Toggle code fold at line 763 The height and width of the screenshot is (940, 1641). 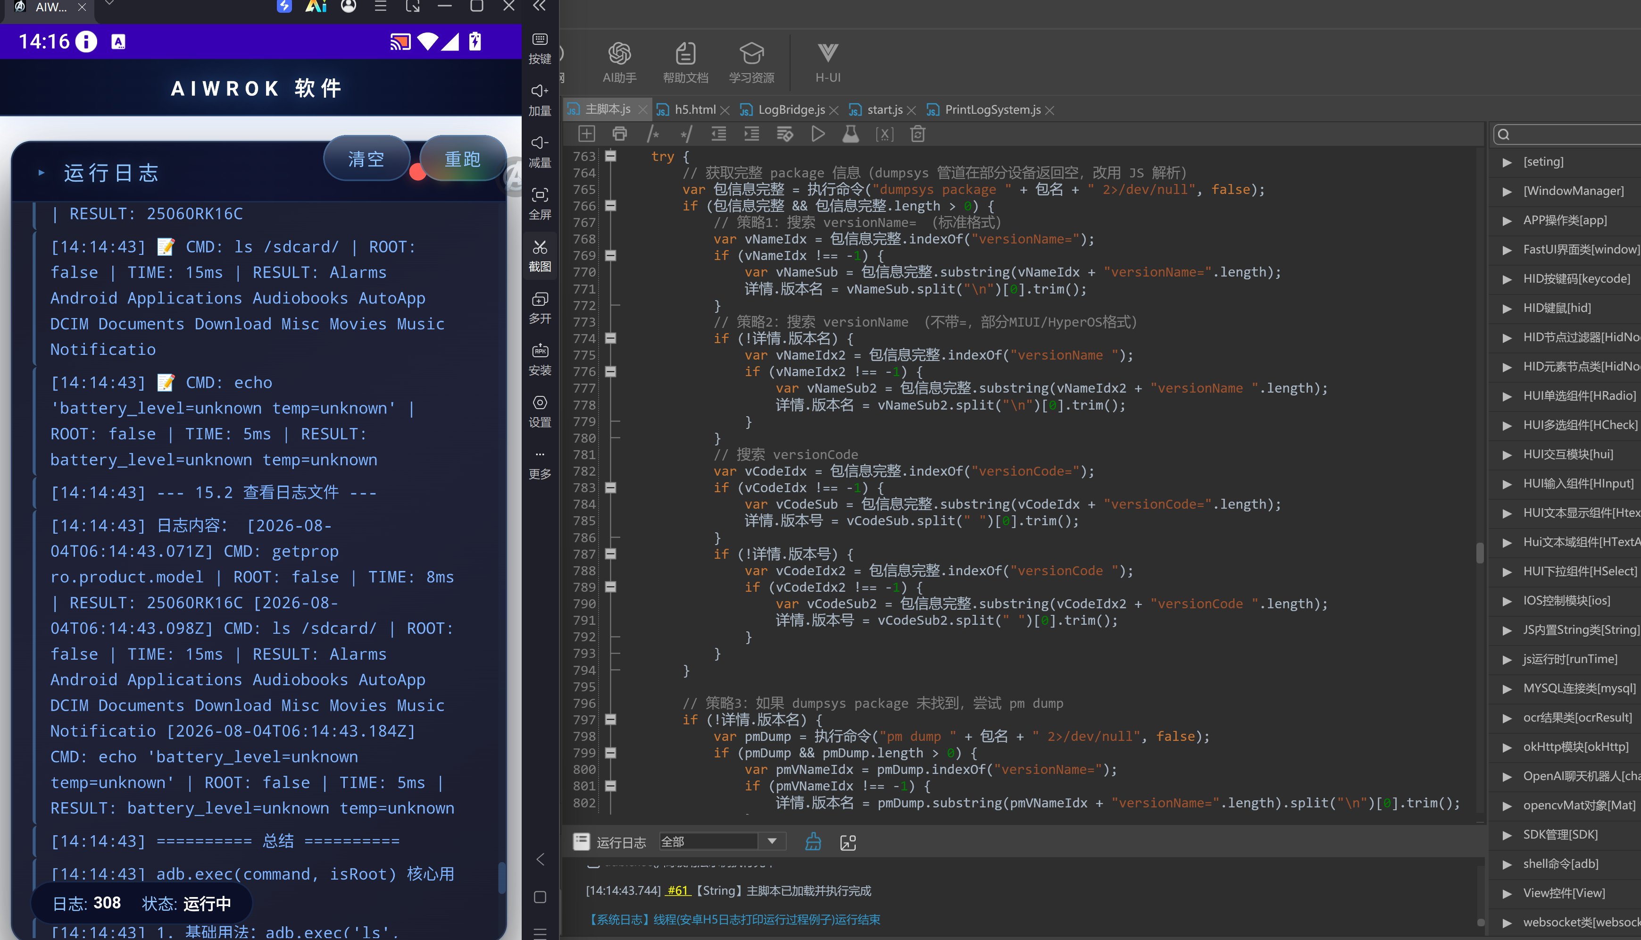click(x=610, y=156)
